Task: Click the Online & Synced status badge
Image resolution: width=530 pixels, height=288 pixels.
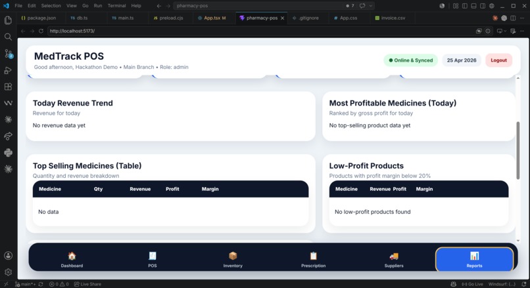Action: click(411, 60)
